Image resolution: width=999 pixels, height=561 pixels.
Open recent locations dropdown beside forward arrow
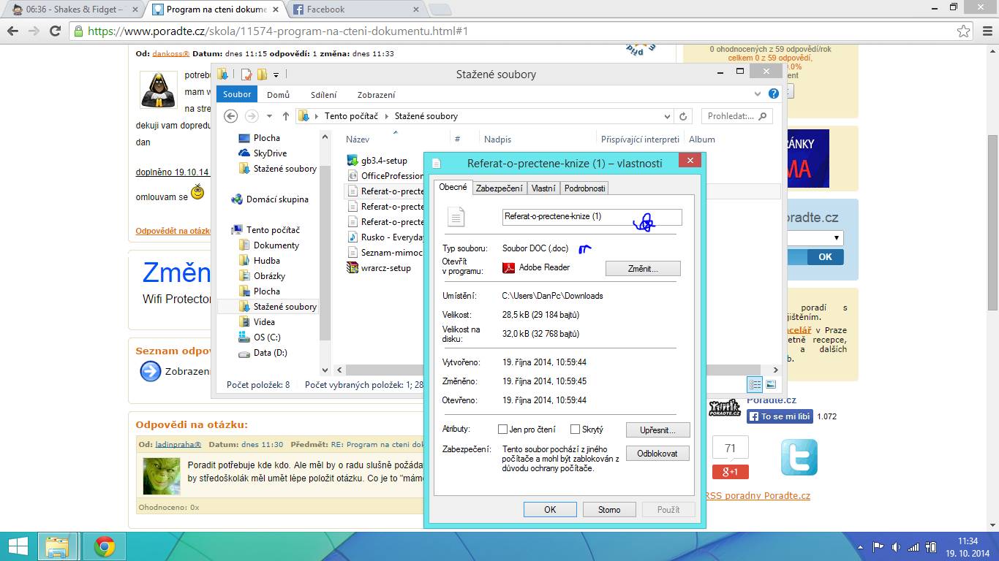pos(268,116)
